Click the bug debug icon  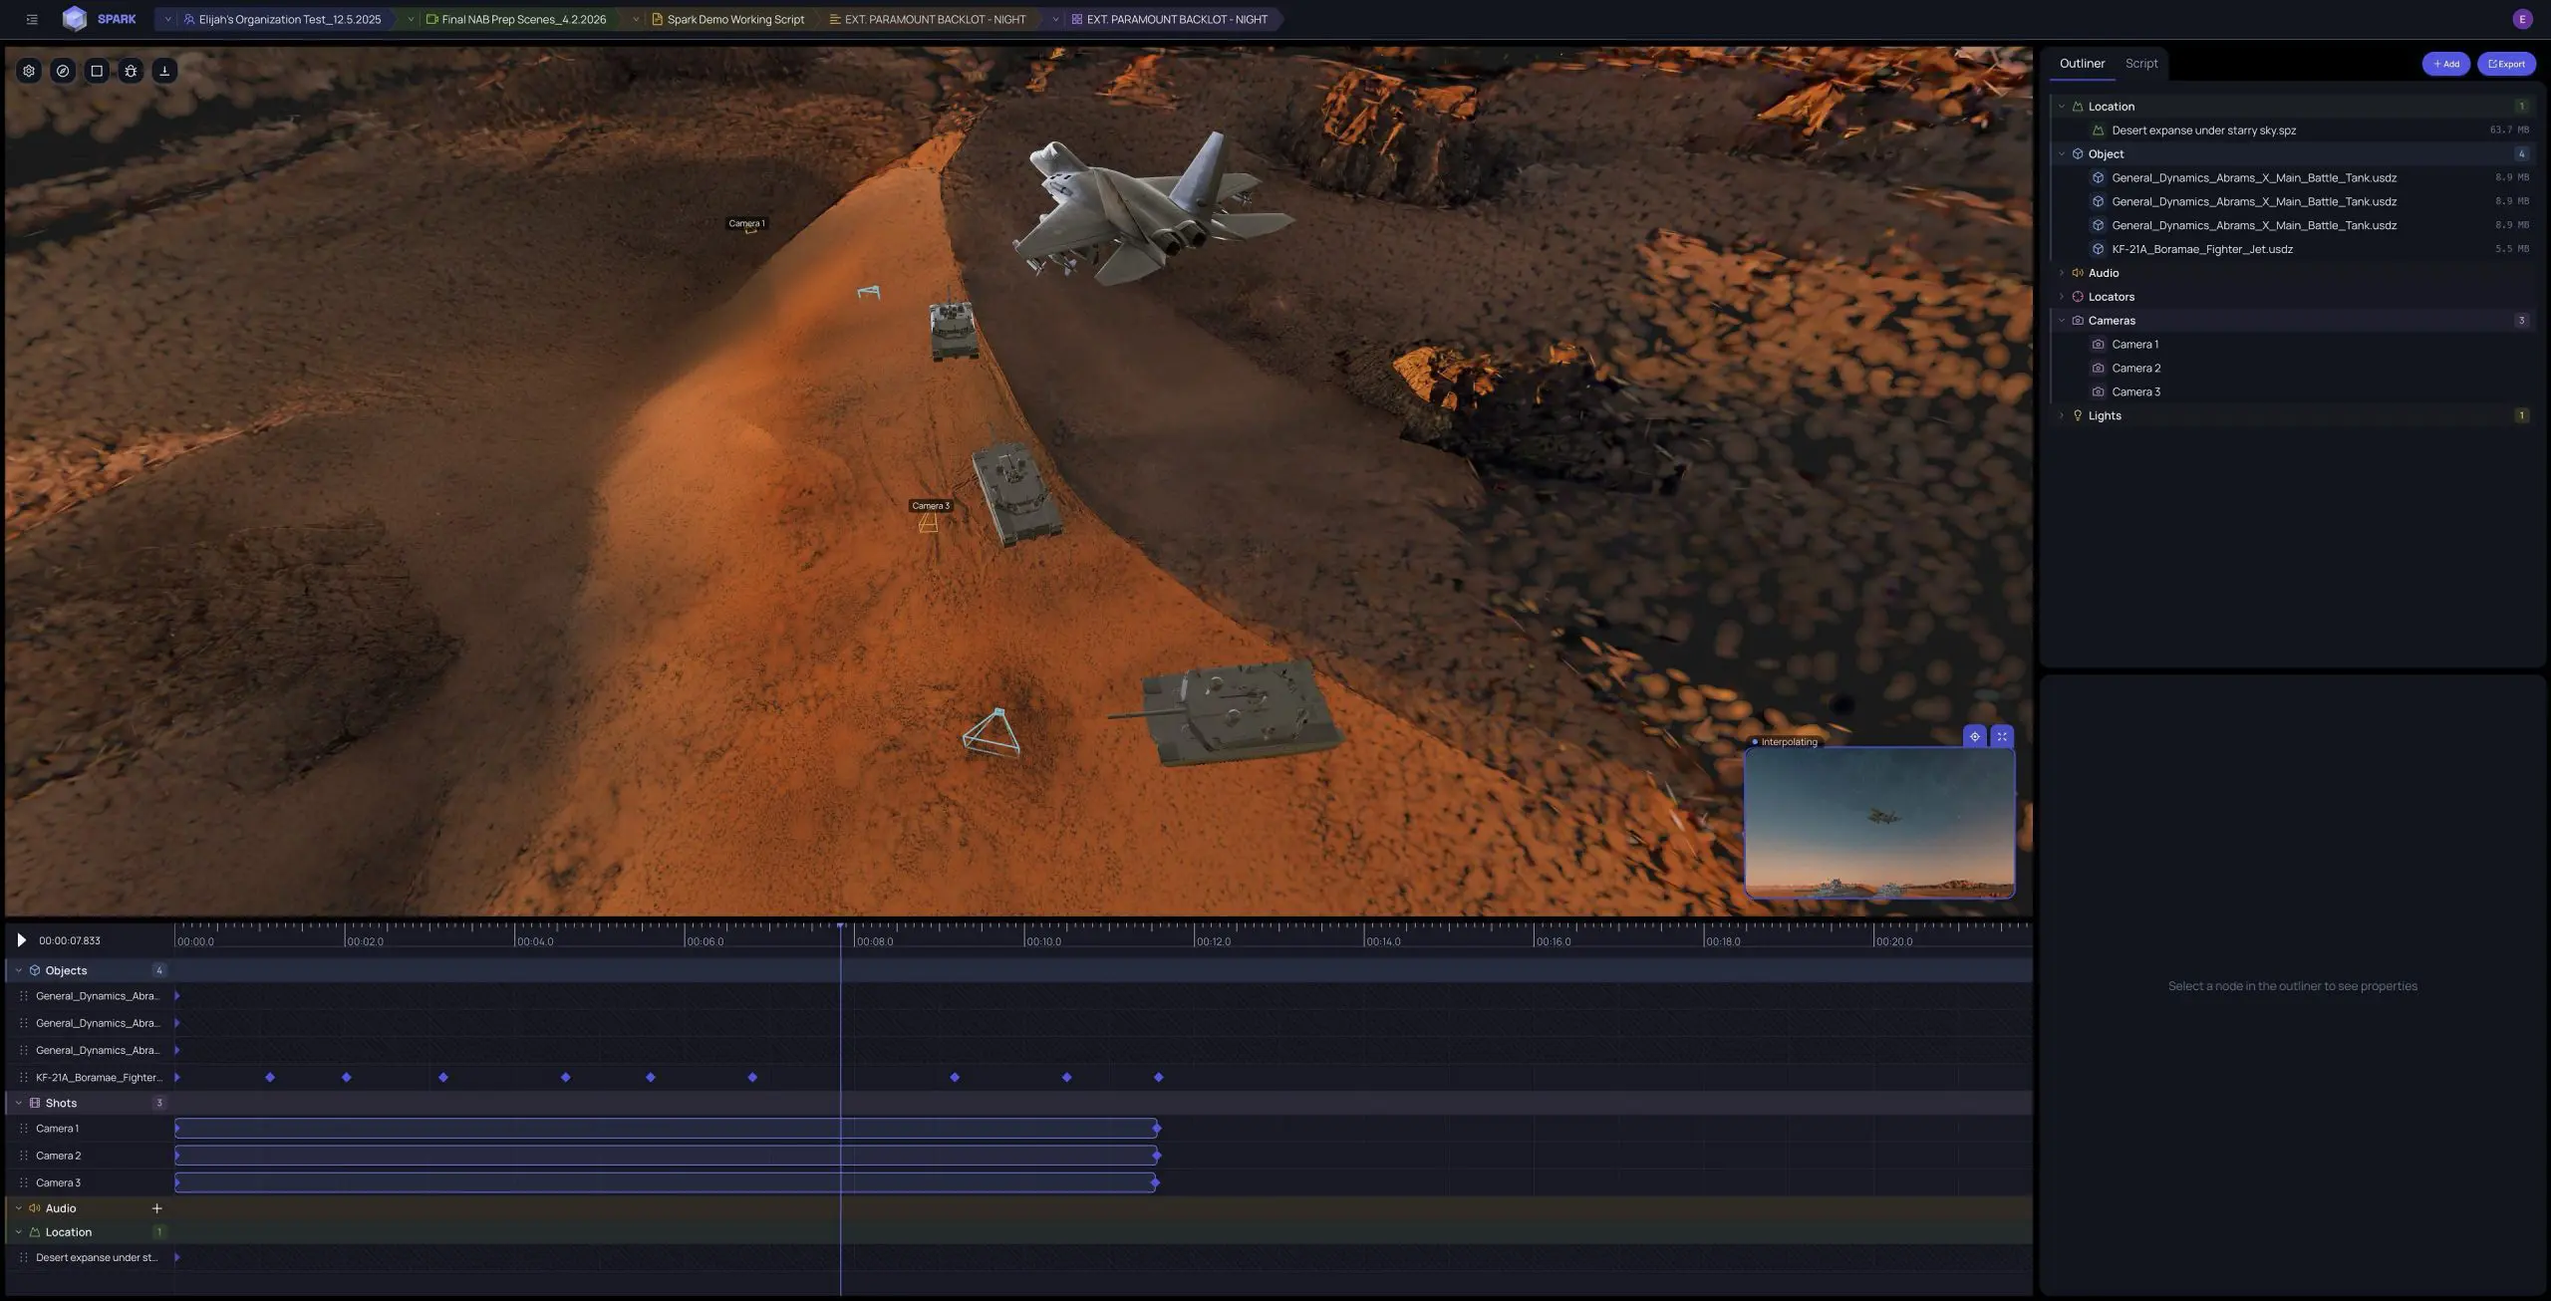(131, 71)
